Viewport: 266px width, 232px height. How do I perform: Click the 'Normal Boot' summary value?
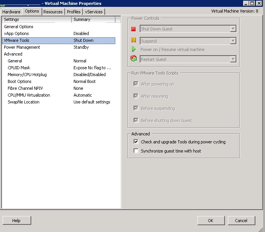(84, 81)
